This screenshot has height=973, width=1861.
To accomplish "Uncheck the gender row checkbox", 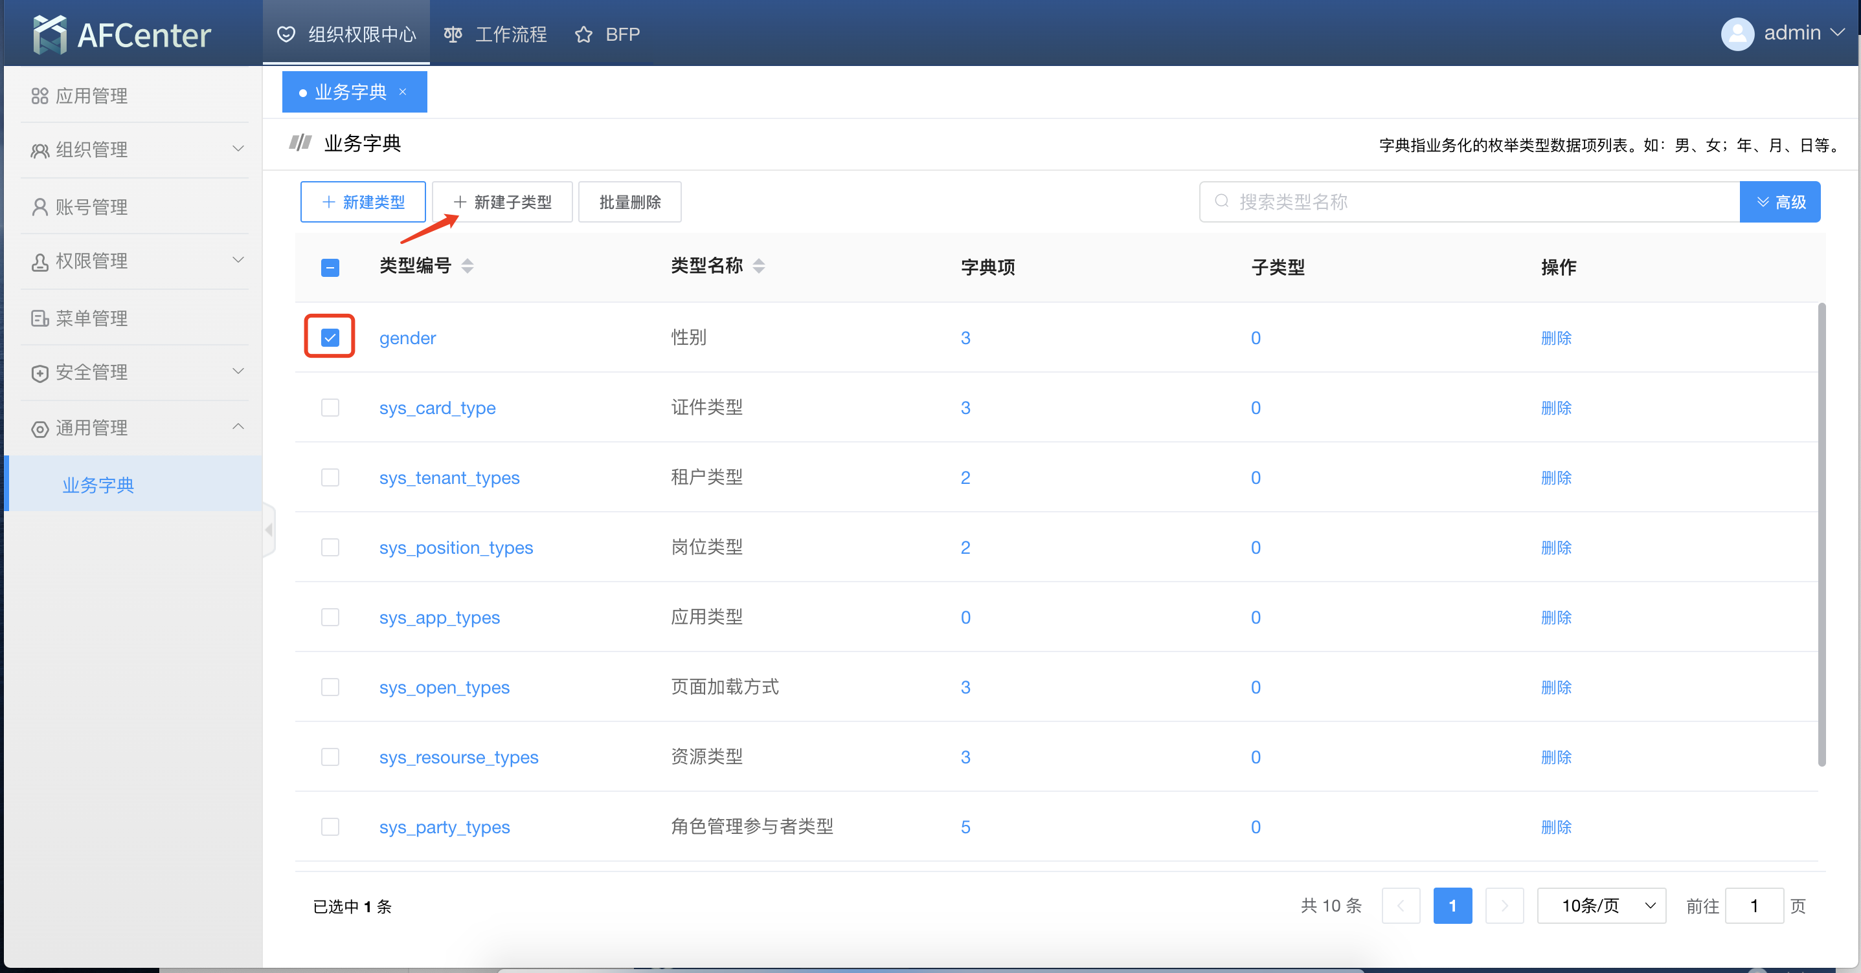I will pos(330,337).
